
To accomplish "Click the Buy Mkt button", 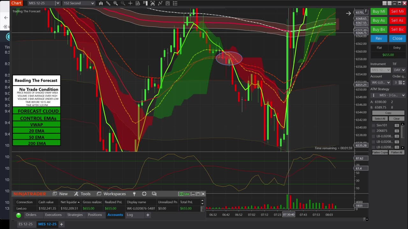I will [379, 11].
